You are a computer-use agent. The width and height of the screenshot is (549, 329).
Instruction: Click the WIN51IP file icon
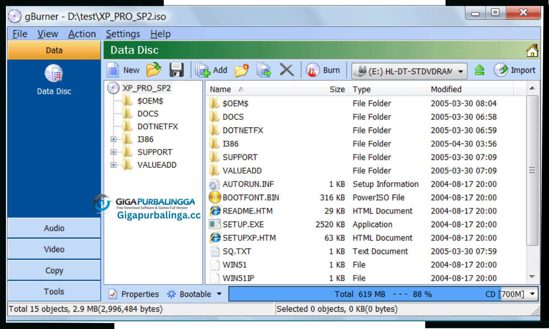pos(215,278)
